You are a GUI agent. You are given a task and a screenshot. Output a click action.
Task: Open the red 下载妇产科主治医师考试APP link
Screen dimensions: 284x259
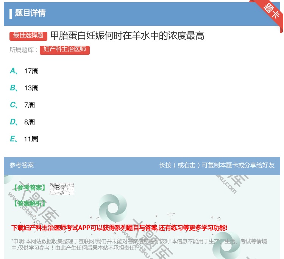(x=119, y=228)
